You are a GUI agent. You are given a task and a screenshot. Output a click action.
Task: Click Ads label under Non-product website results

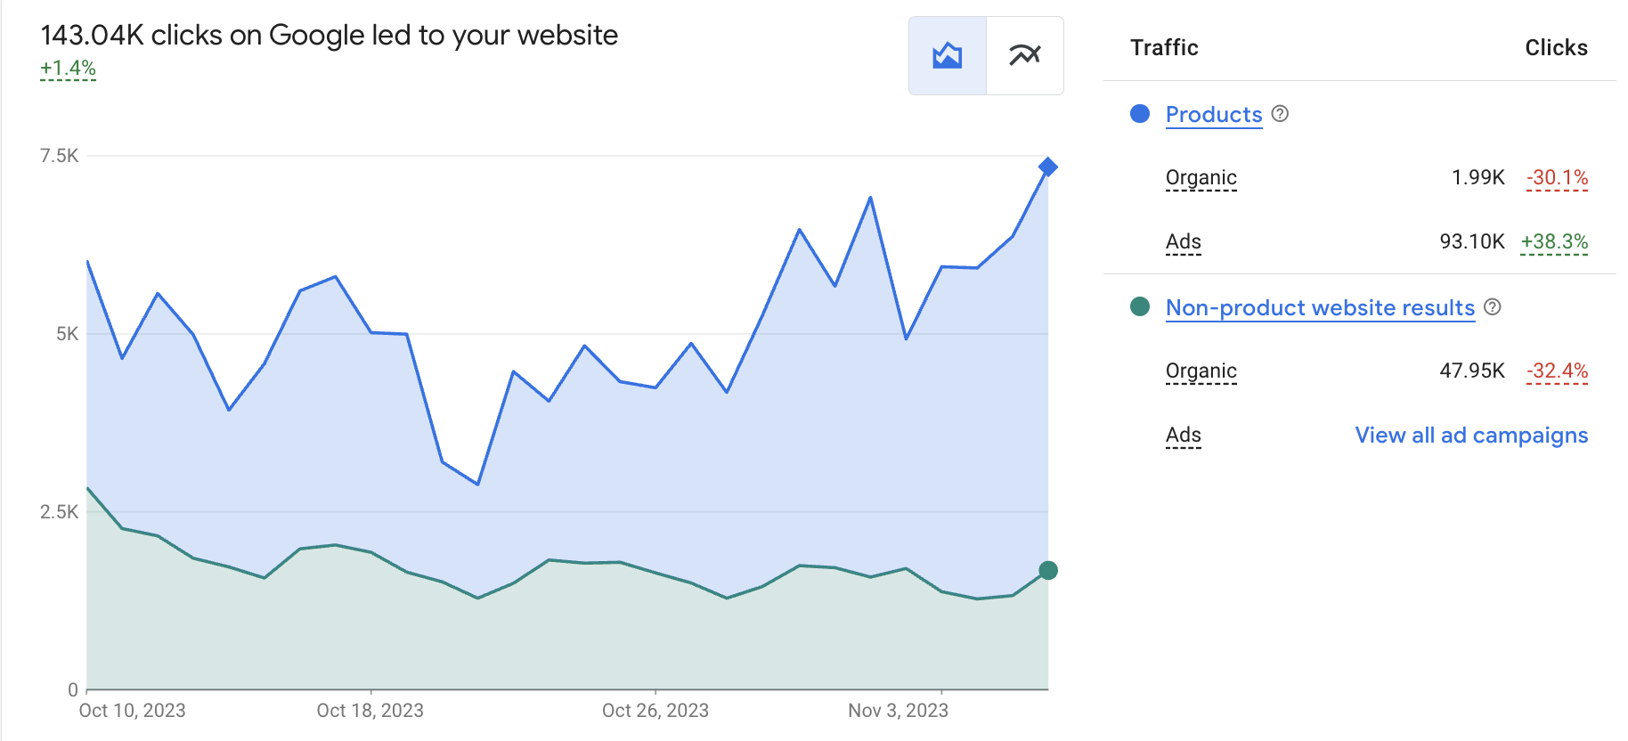point(1183,436)
